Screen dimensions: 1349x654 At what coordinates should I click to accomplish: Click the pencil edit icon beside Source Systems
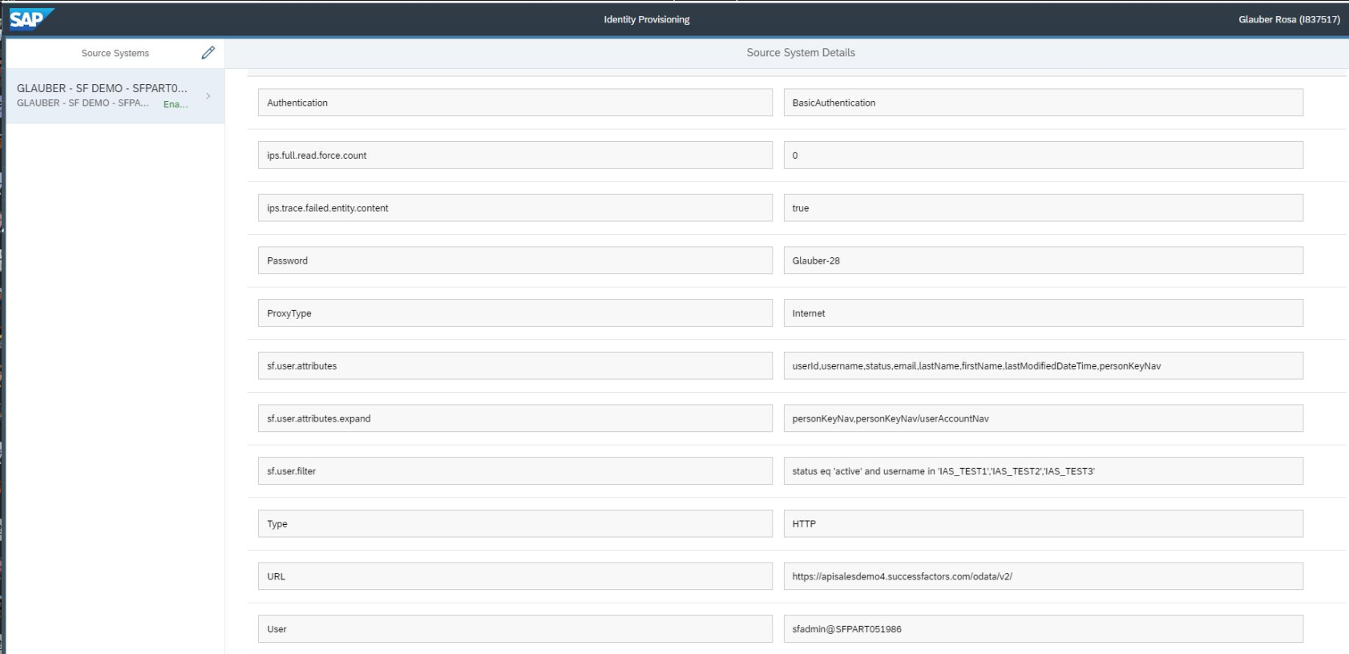tap(208, 53)
